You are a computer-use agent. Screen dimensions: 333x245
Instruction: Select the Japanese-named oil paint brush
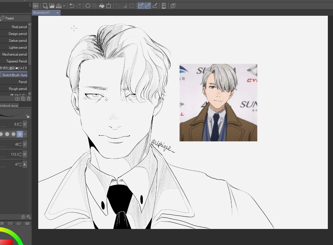click(14, 68)
